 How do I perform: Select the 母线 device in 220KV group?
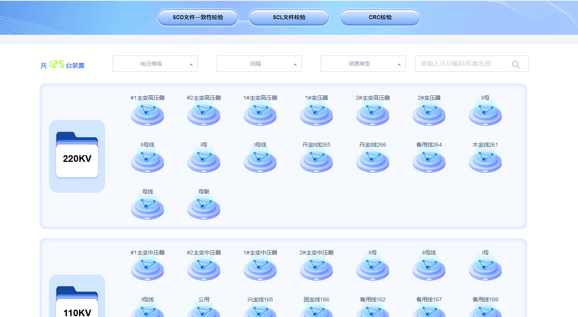(x=147, y=208)
